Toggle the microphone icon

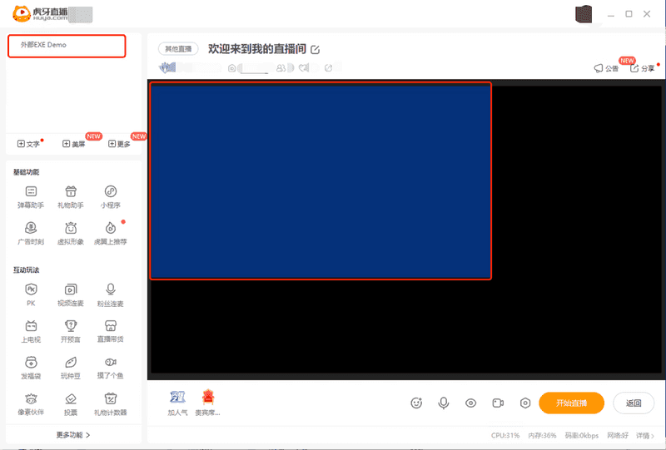[444, 403]
